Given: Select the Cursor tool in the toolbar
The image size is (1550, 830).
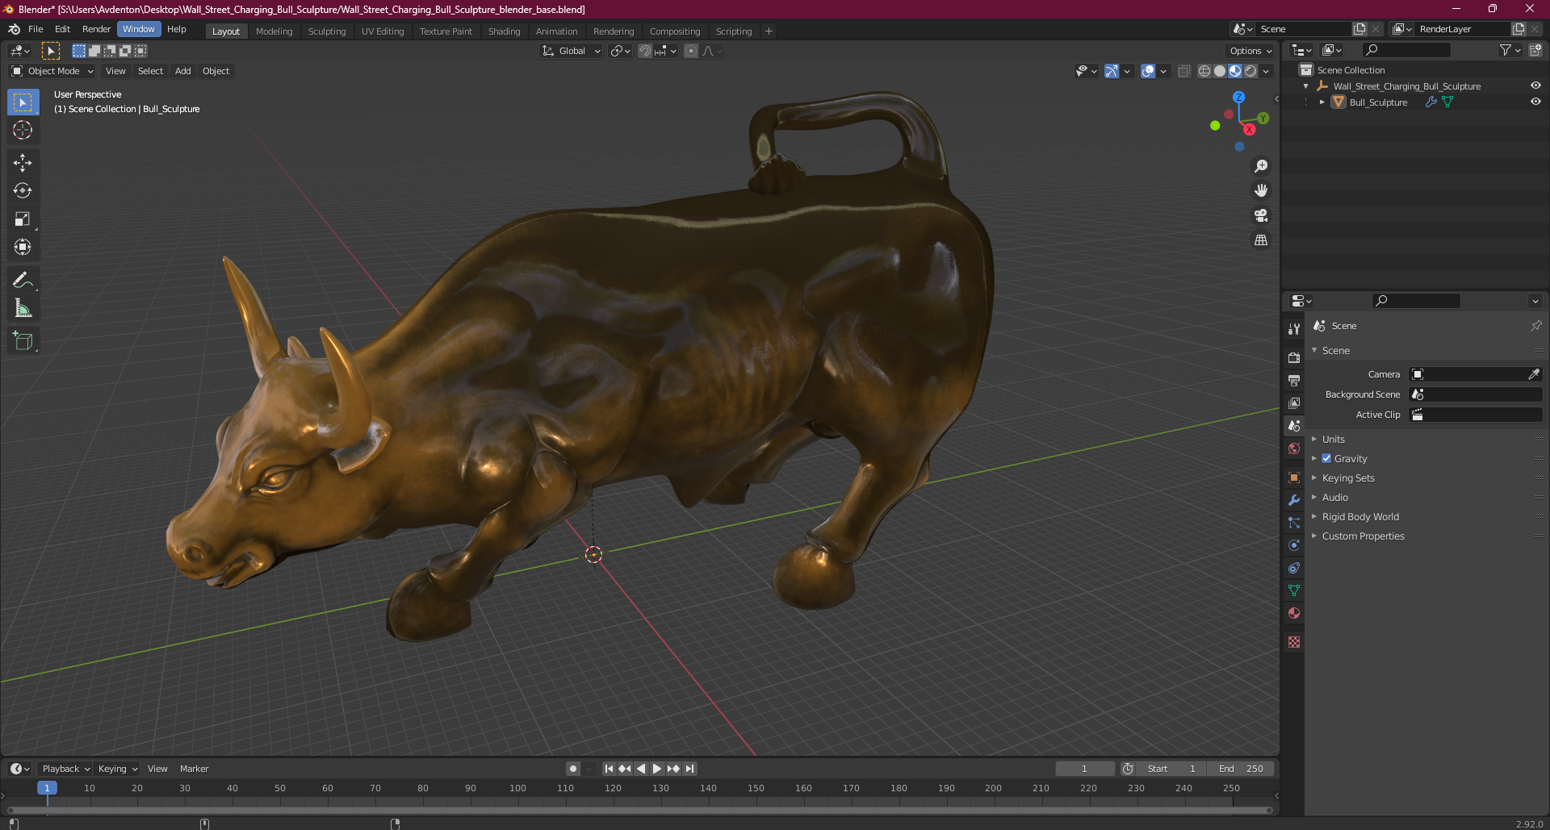Looking at the screenshot, I should [23, 130].
